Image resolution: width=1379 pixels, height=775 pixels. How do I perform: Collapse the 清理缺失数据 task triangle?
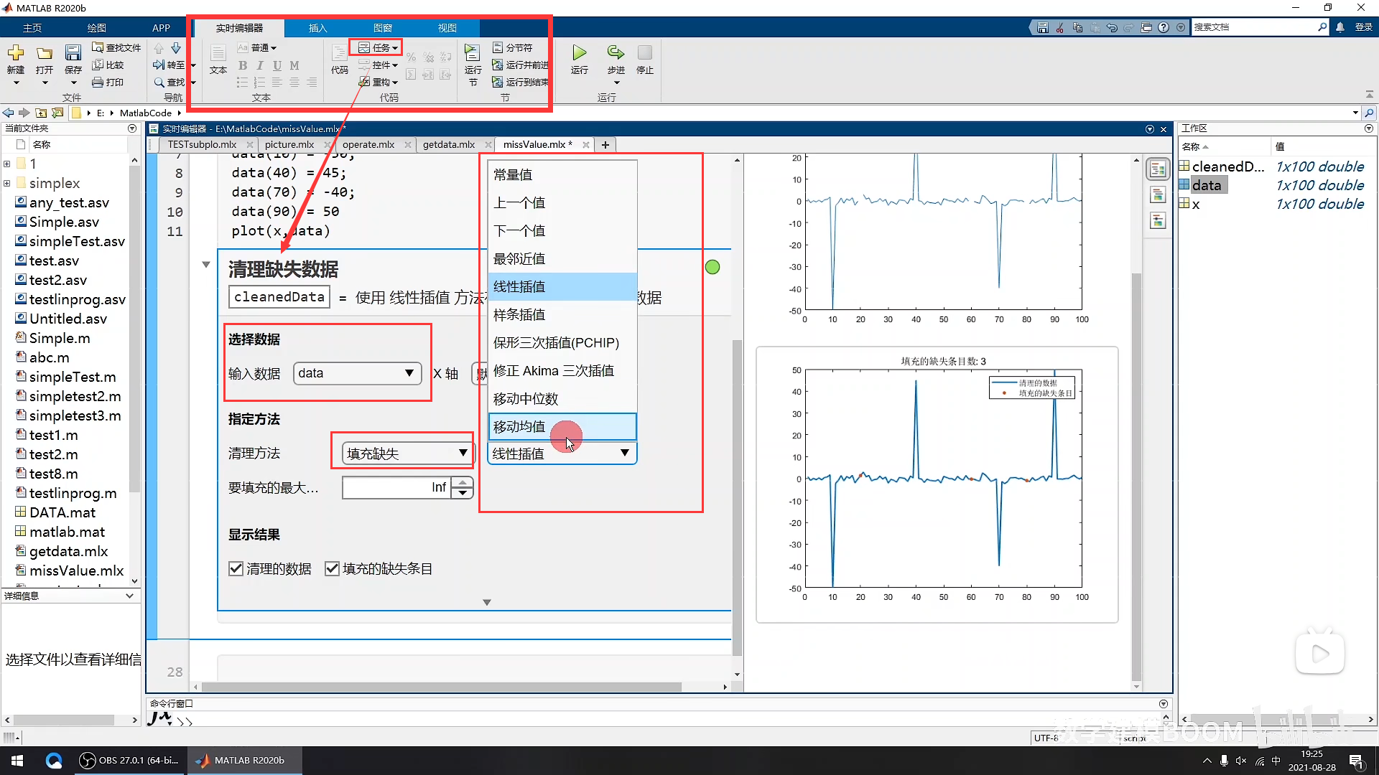point(206,264)
